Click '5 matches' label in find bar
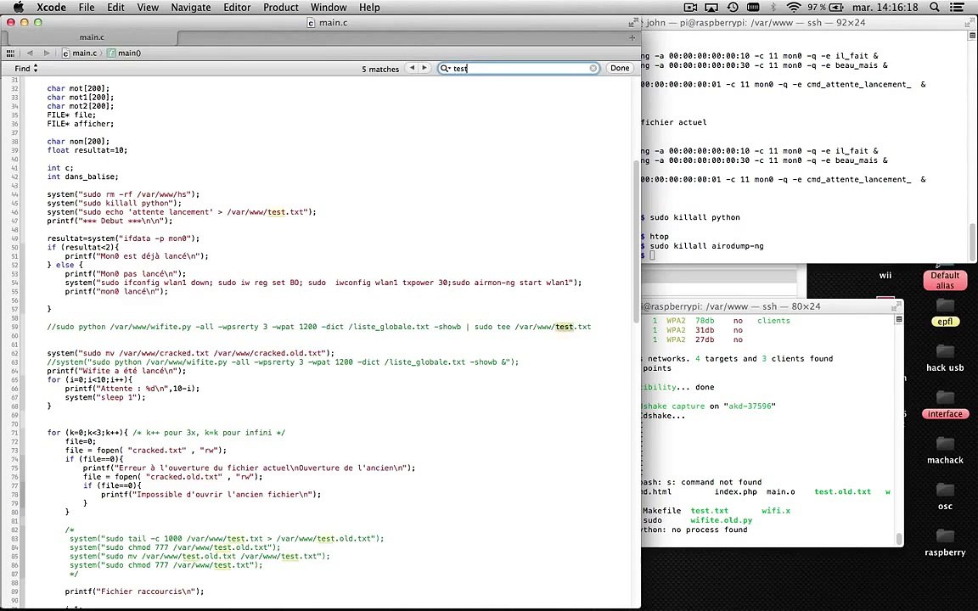 pos(379,70)
